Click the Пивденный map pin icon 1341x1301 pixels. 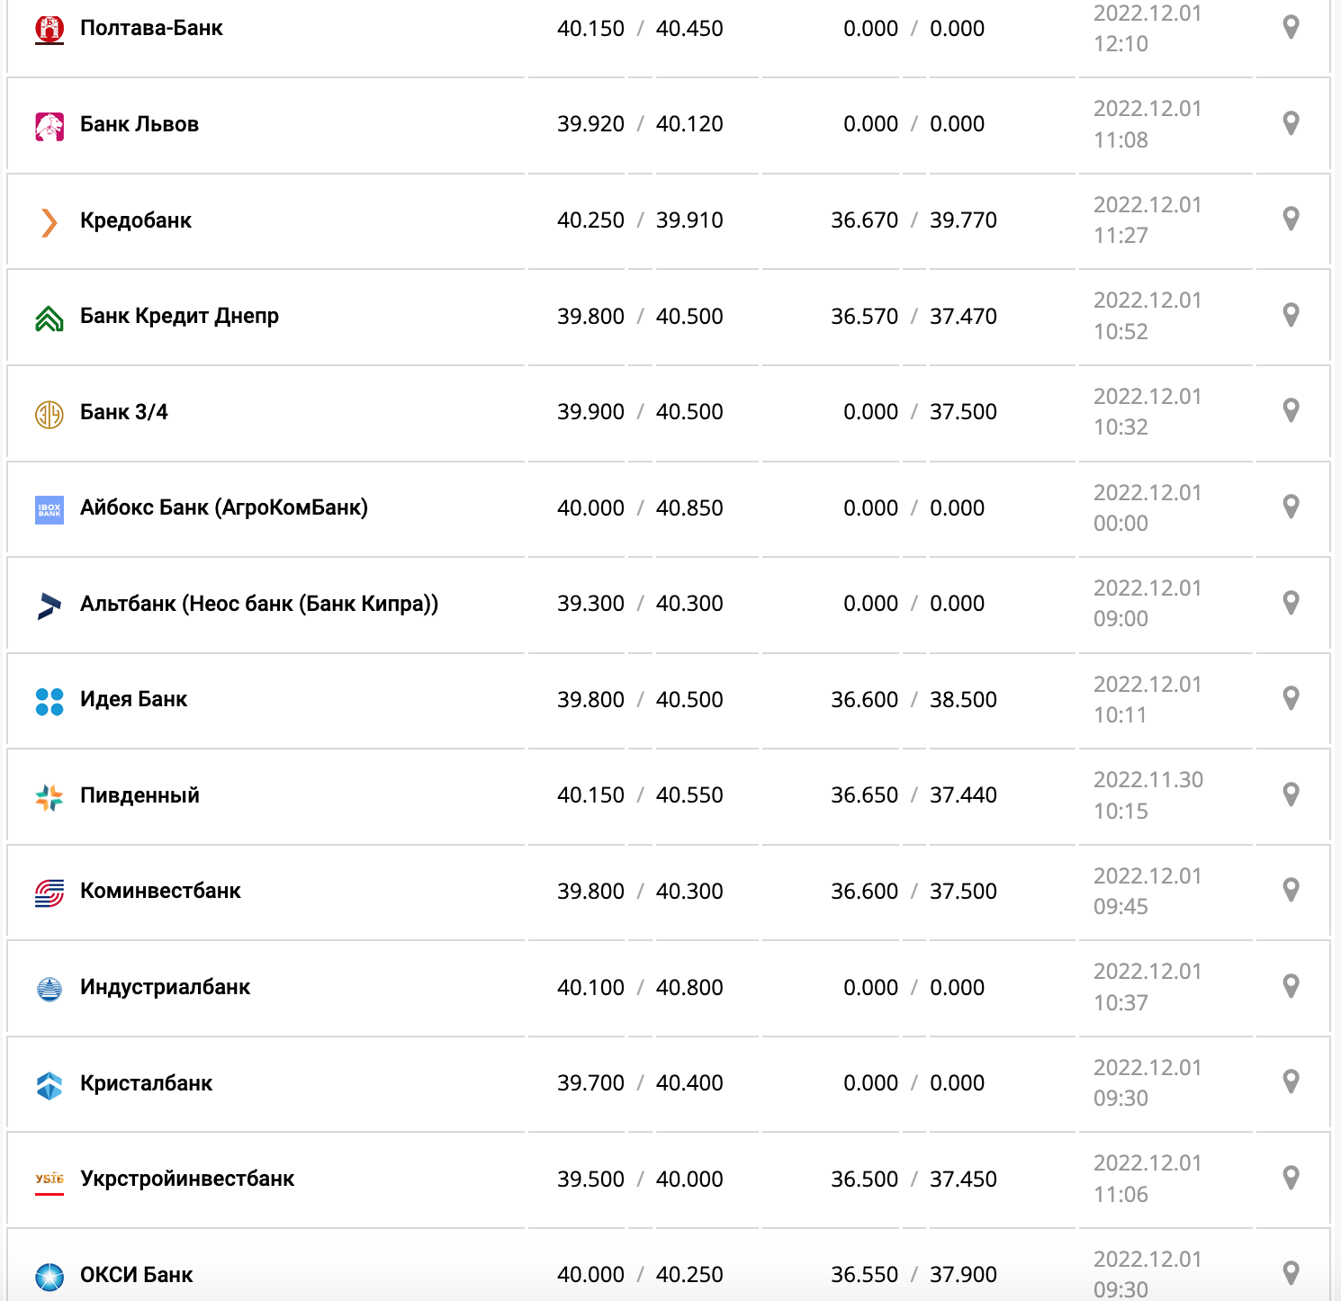(1291, 794)
